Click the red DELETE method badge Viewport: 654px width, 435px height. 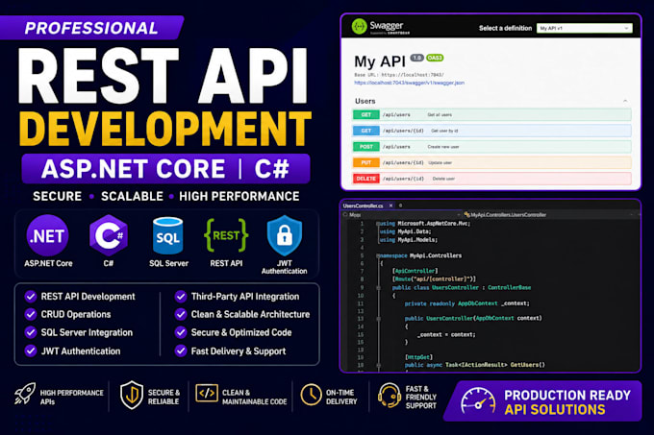pyautogui.click(x=366, y=179)
